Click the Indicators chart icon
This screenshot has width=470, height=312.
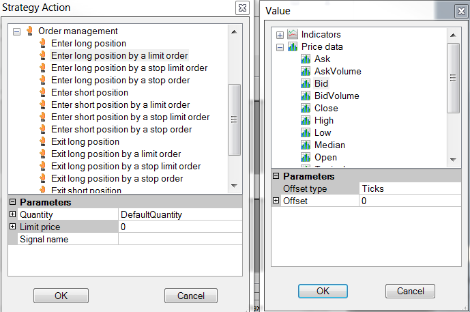click(293, 35)
